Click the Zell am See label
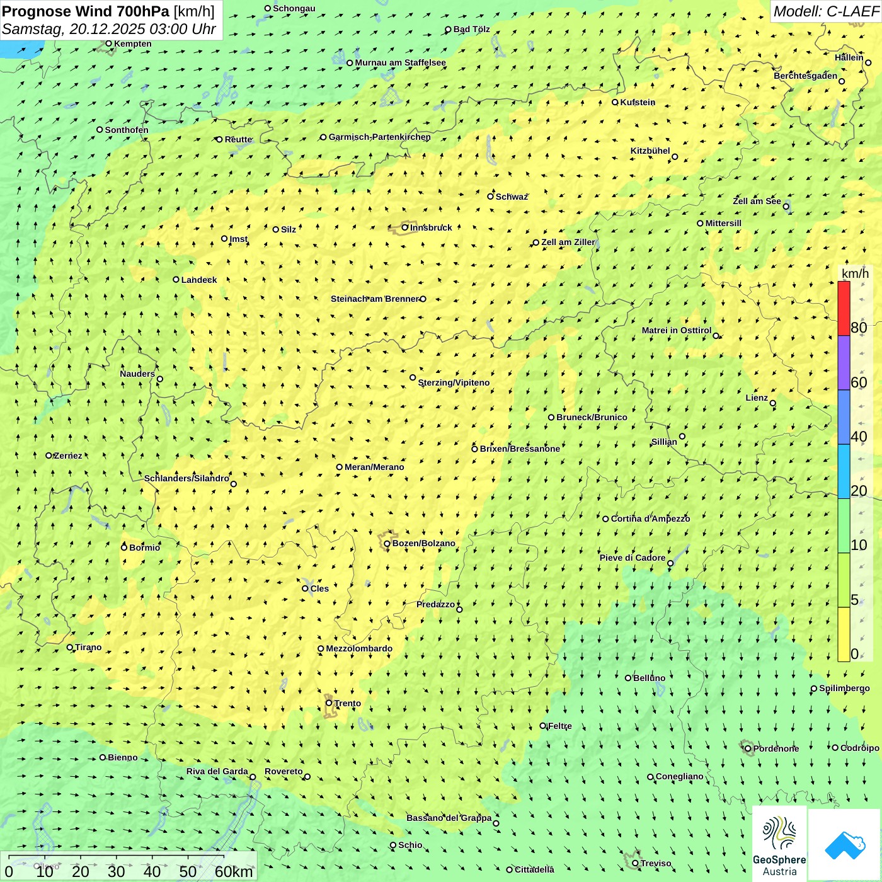882x882 pixels. [757, 201]
